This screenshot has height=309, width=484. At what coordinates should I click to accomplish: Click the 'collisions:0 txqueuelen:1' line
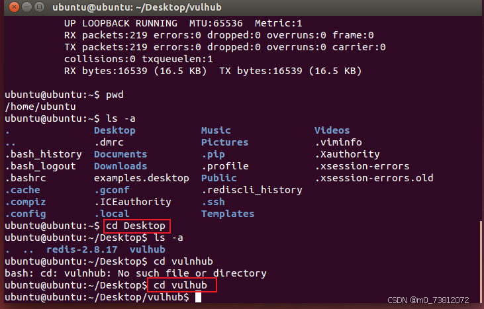tap(138, 59)
